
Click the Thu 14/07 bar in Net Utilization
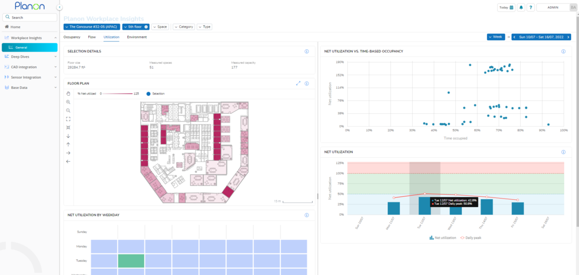pyautogui.click(x=487, y=207)
